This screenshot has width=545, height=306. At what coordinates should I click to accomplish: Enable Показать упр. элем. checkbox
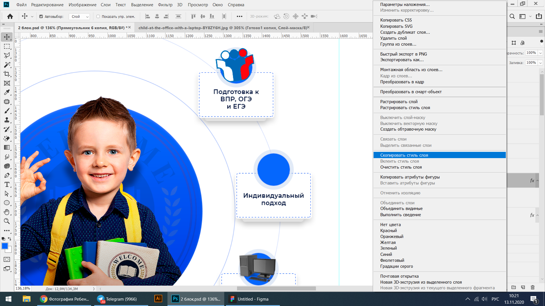coord(98,16)
